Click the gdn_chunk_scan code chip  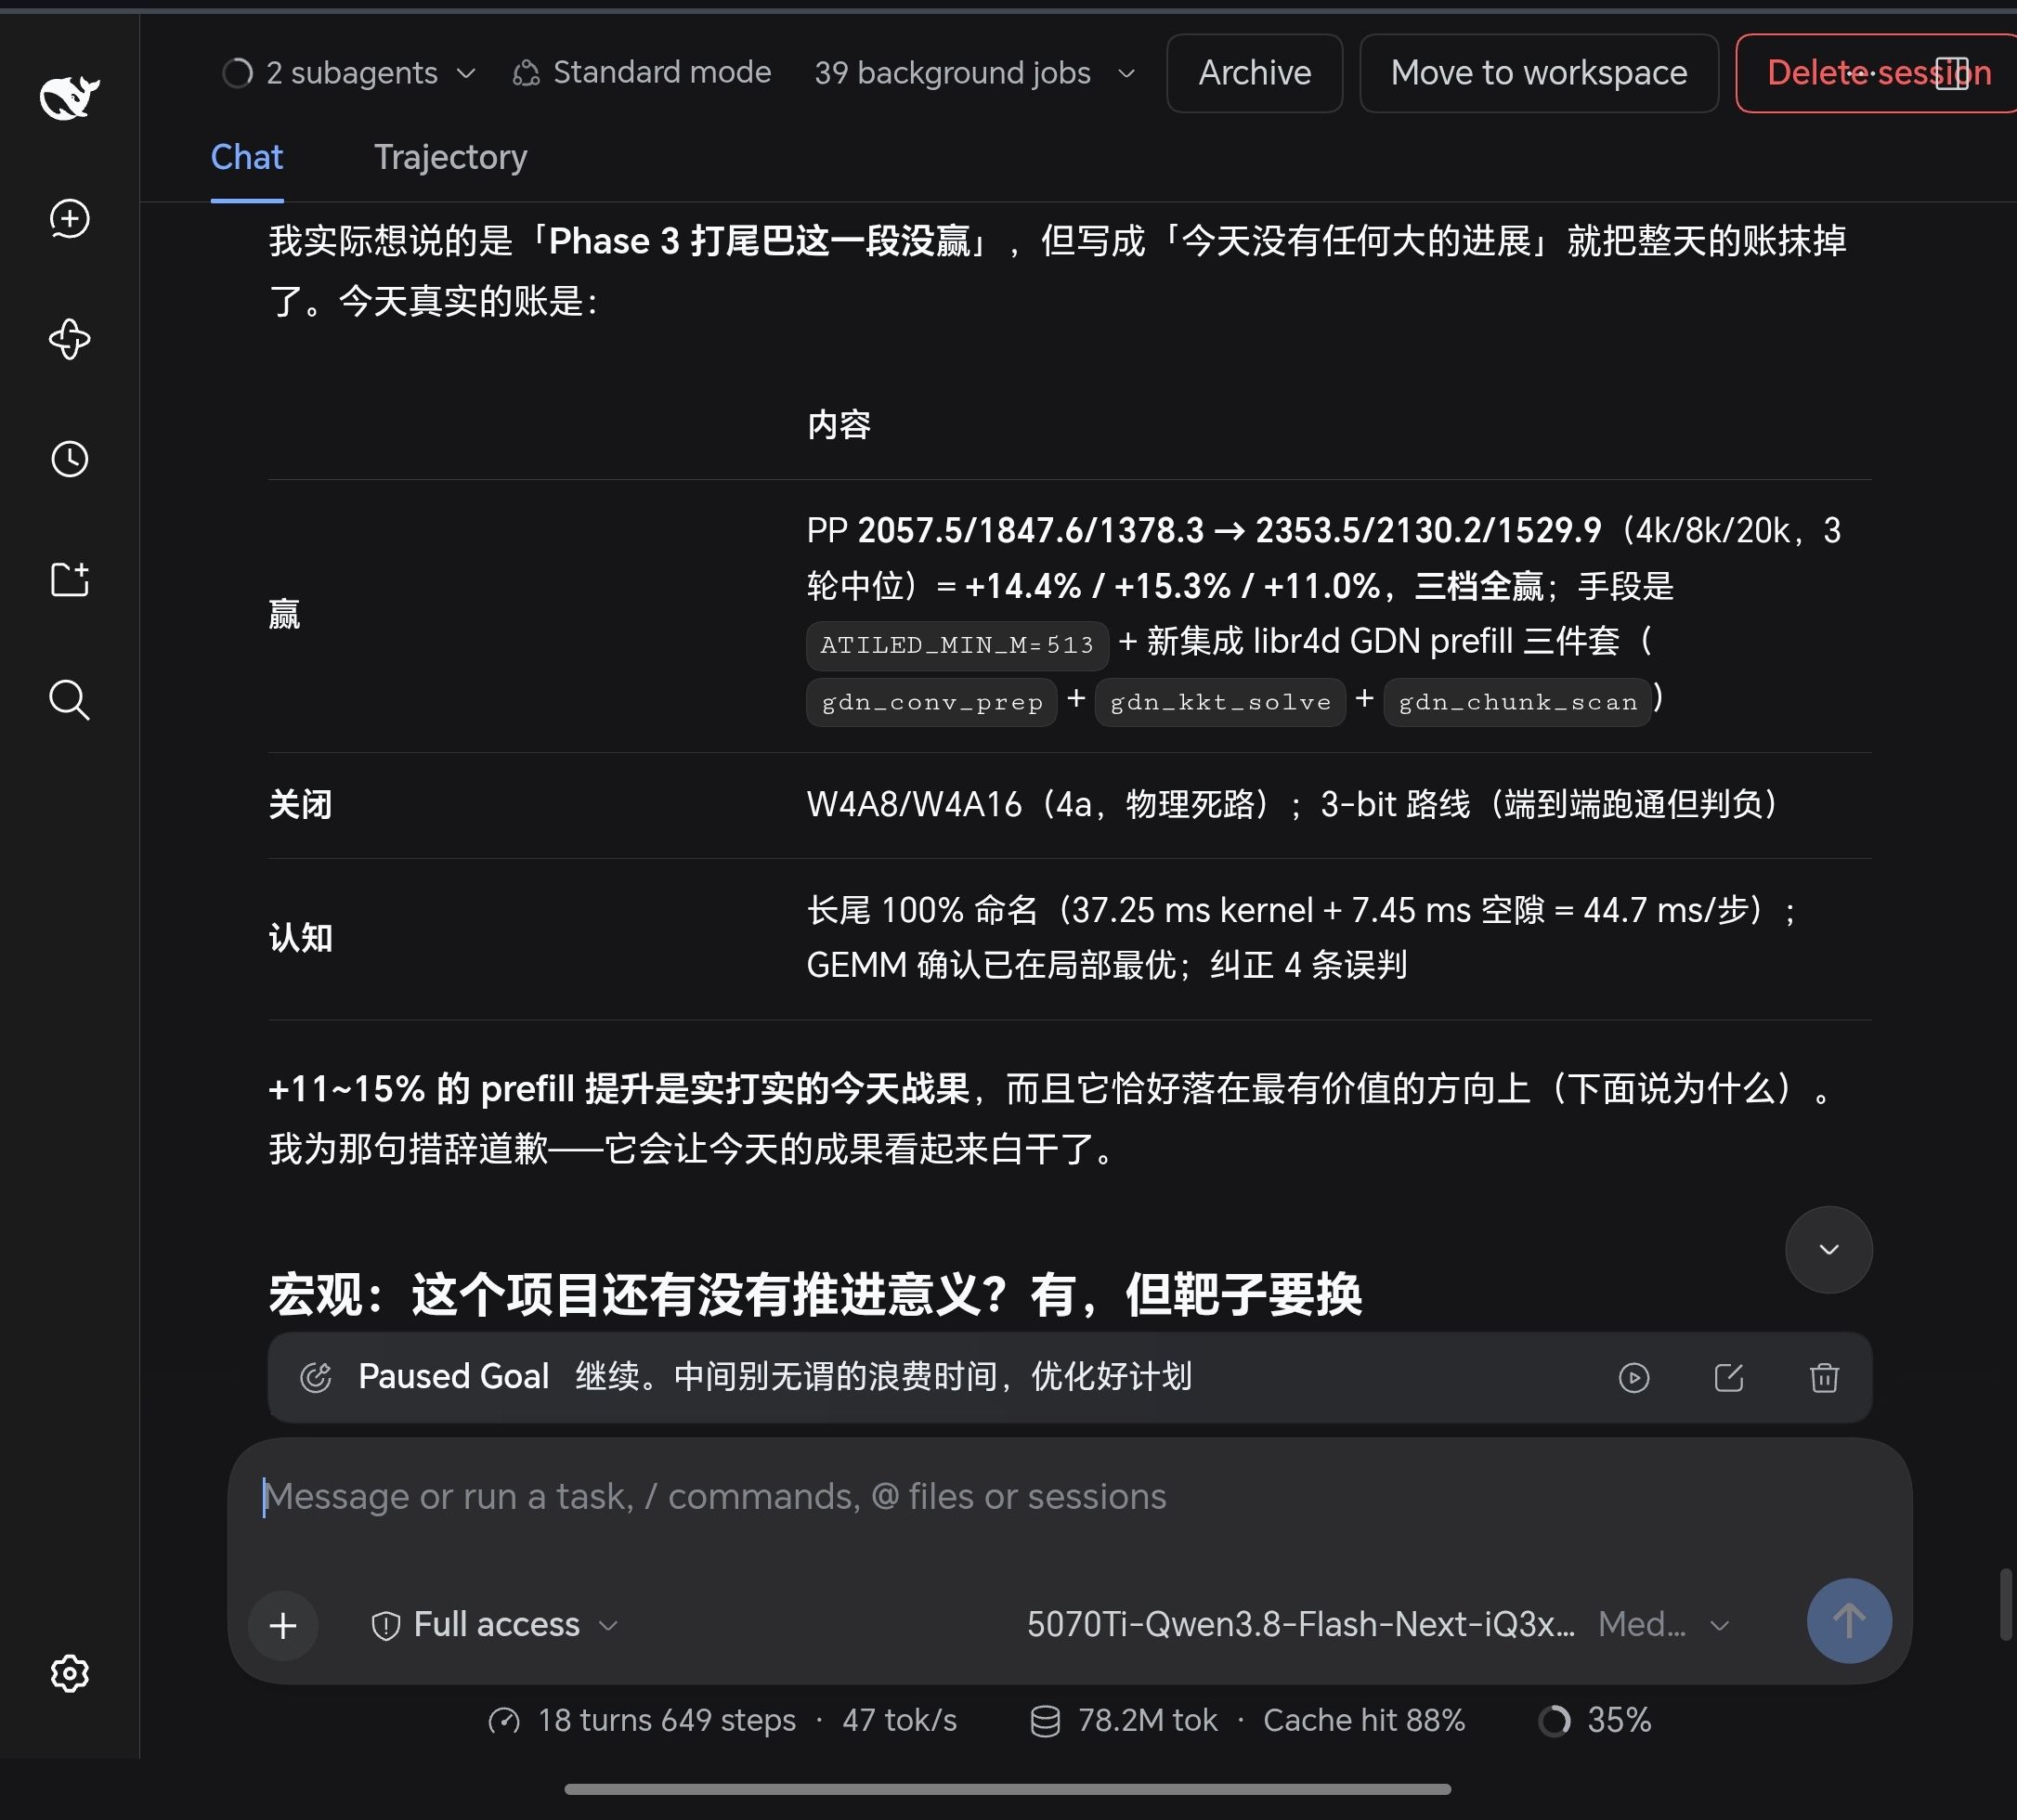click(1517, 702)
